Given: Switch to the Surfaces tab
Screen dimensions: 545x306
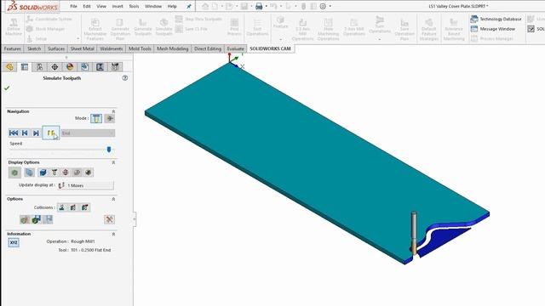Looking at the screenshot, I should coord(56,48).
